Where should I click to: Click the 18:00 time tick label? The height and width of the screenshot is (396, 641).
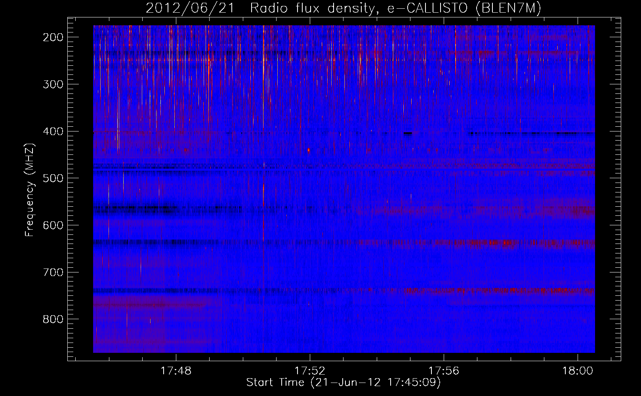tap(578, 371)
